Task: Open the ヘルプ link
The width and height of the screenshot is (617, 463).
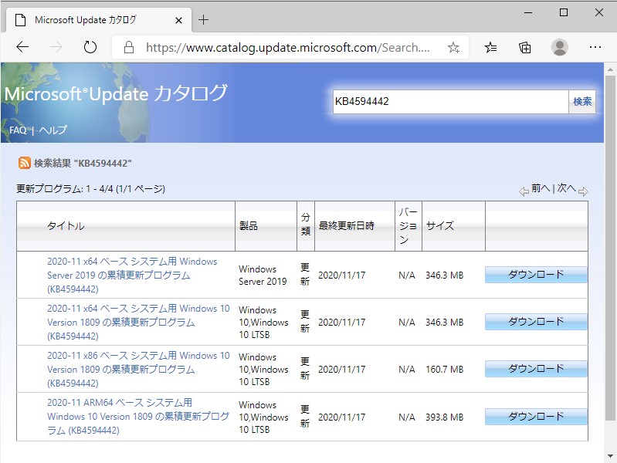Action: (53, 130)
